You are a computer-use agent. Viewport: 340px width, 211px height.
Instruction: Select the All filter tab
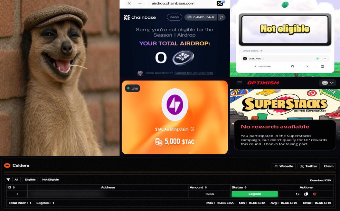(x=16, y=180)
